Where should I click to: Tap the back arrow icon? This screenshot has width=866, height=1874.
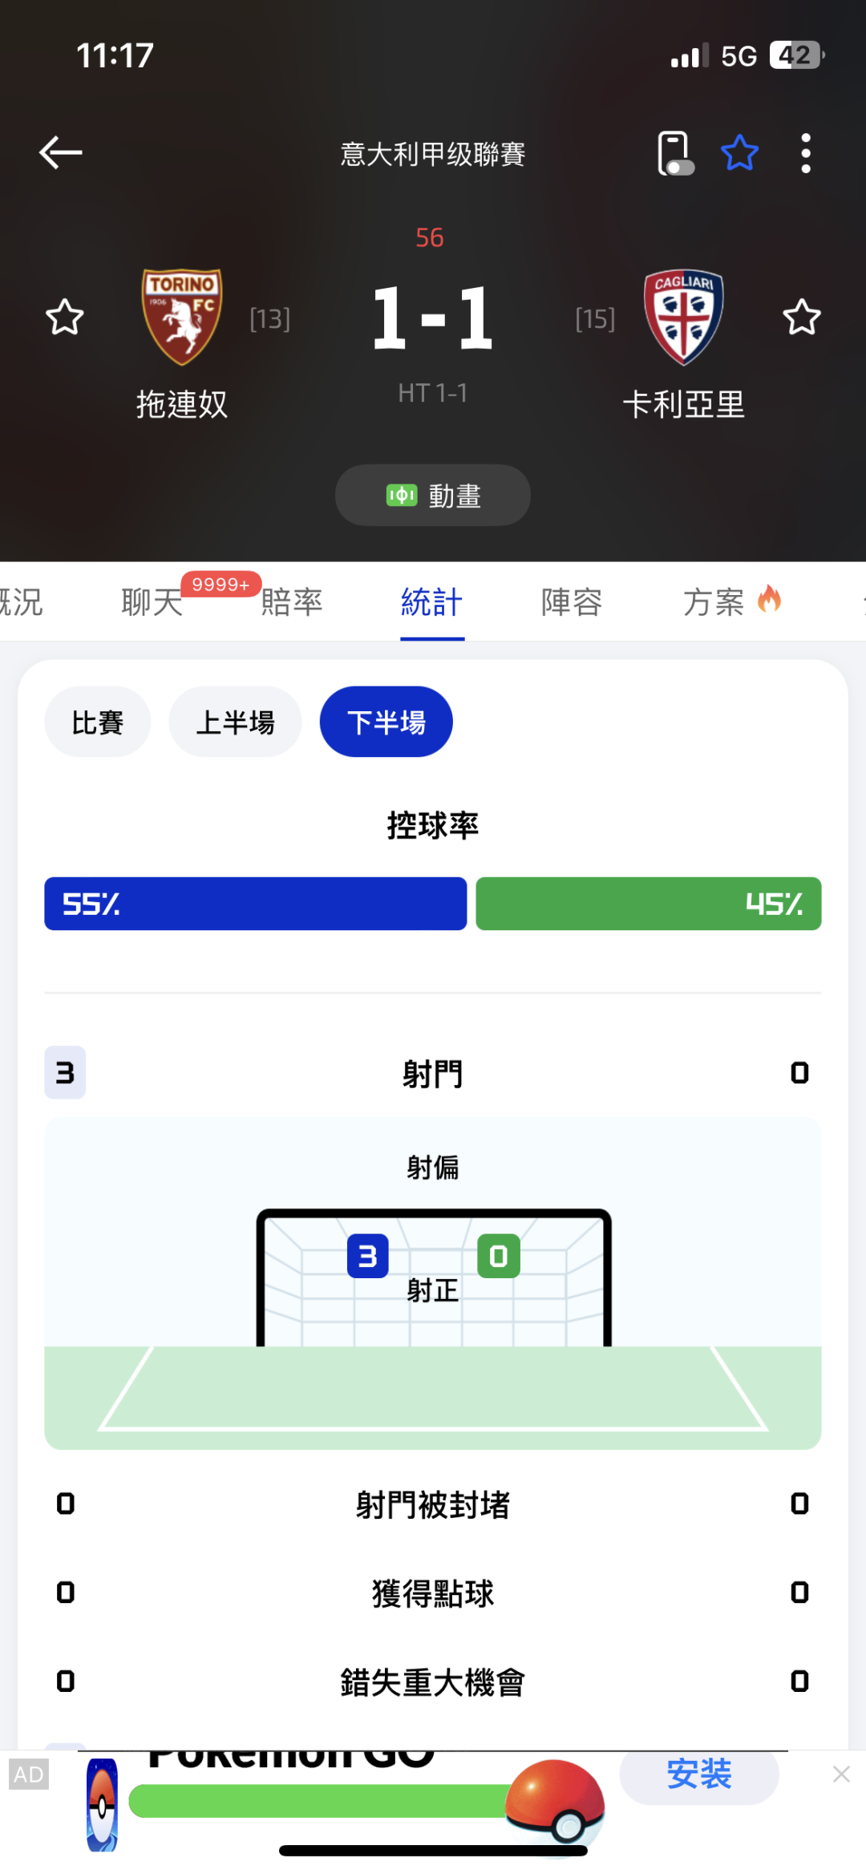pos(61,152)
